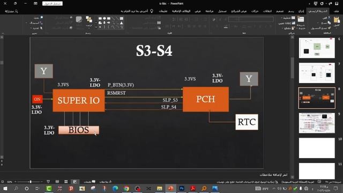
Task: Select the oval shape in gallery
Action: pos(105,19)
